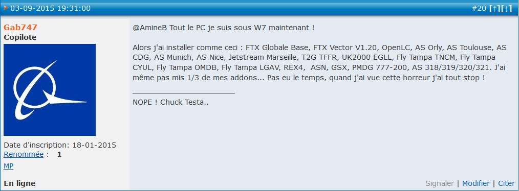Report this post with Signaler
Screen dimensions: 519x191
tap(440, 183)
